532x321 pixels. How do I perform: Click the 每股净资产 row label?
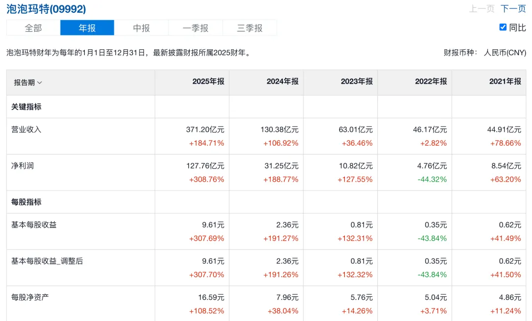pos(30,297)
